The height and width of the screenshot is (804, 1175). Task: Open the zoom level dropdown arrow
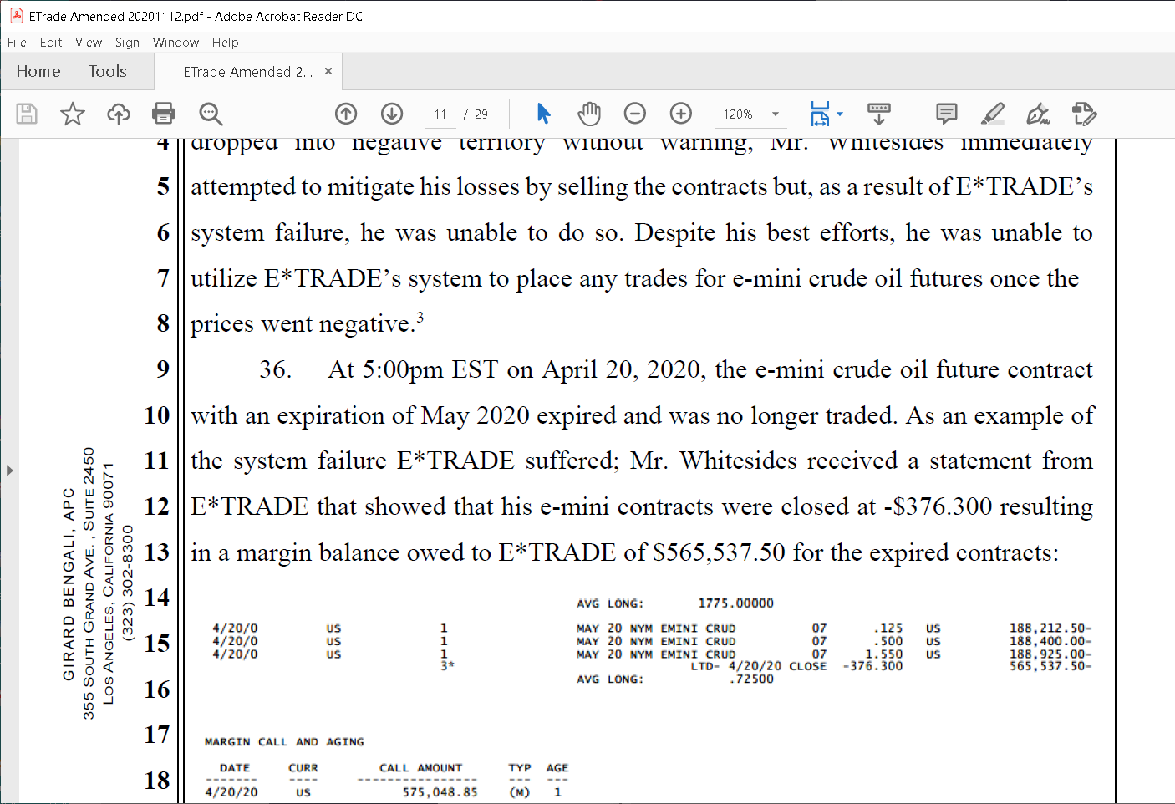(x=776, y=114)
